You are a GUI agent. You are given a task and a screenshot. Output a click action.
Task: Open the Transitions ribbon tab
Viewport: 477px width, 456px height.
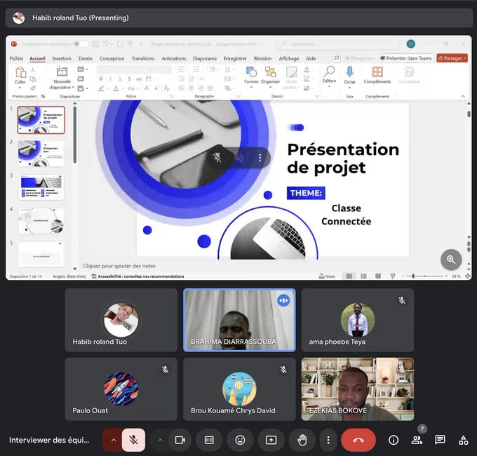pyautogui.click(x=142, y=58)
